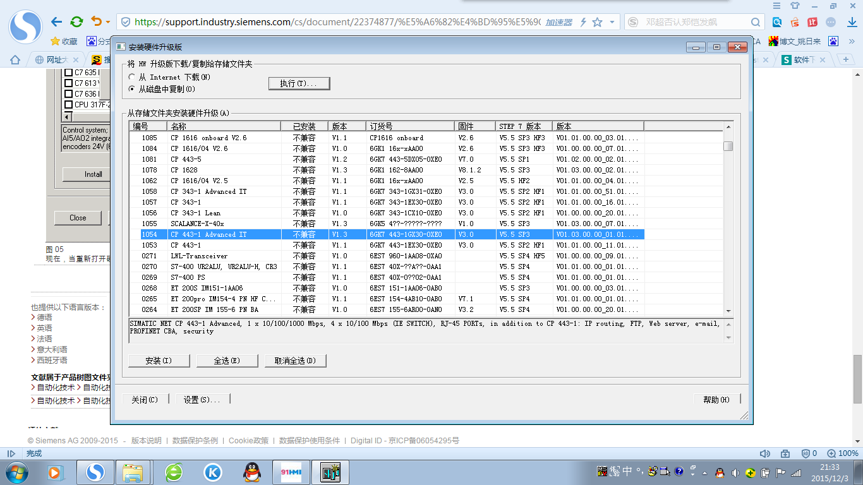Click the volume speaker icon in status bar
Viewport: 863px width, 485px height.
point(764,453)
